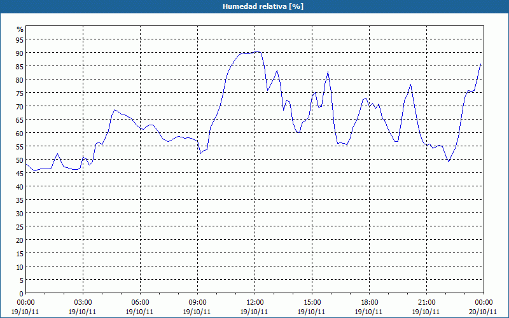The width and height of the screenshot is (509, 318).
Task: Select the y-axis label '45'
Action: pos(20,173)
